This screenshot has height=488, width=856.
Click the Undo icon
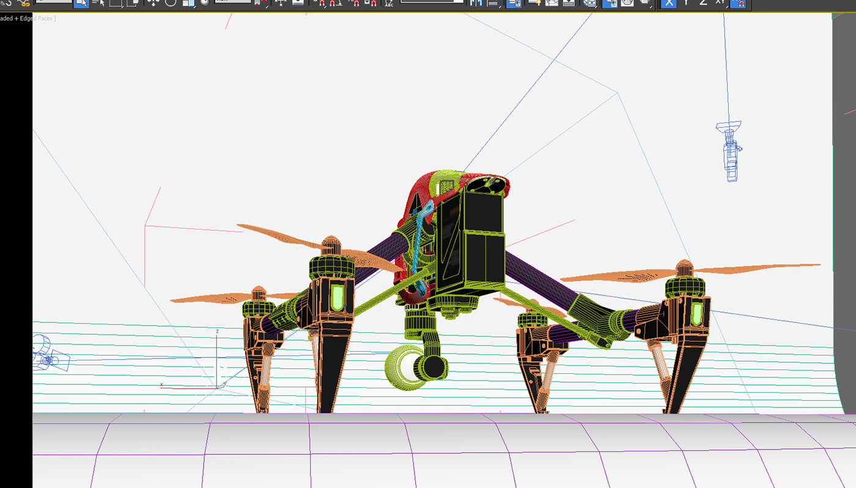point(7,4)
